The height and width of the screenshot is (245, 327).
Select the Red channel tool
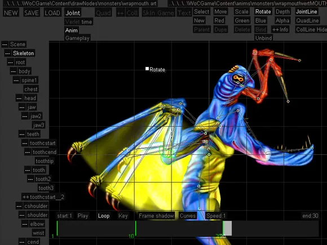(219, 21)
